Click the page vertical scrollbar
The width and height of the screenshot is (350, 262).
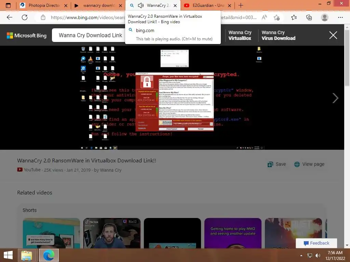click(347, 58)
